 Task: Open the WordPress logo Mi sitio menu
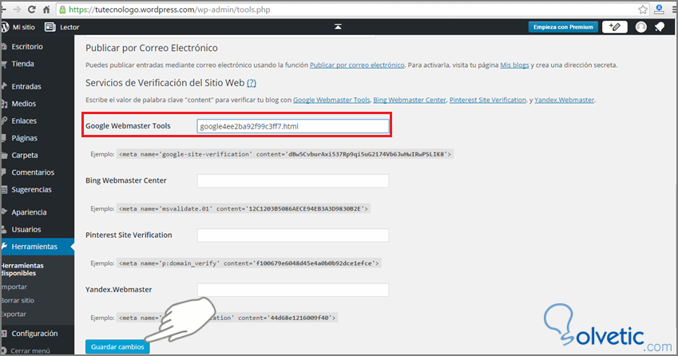click(x=18, y=27)
